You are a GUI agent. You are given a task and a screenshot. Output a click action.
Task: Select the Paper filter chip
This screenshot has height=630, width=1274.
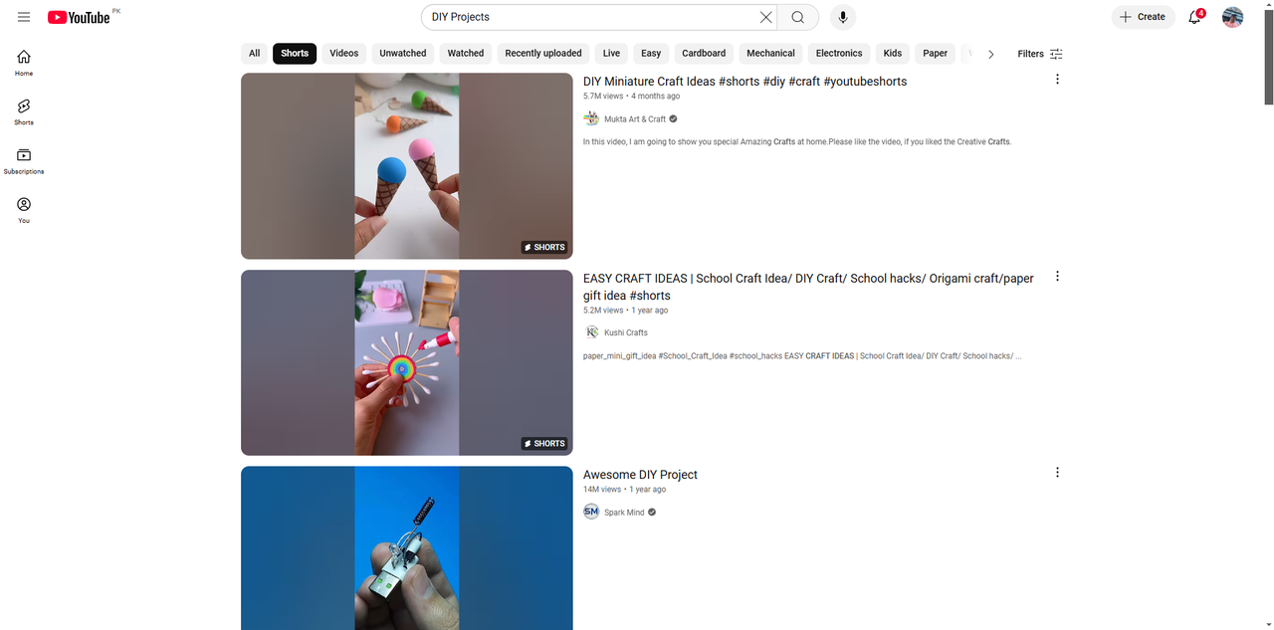pyautogui.click(x=936, y=54)
